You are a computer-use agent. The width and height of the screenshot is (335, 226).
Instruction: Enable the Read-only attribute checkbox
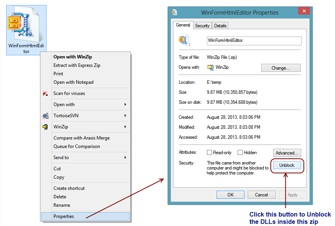tap(210, 153)
